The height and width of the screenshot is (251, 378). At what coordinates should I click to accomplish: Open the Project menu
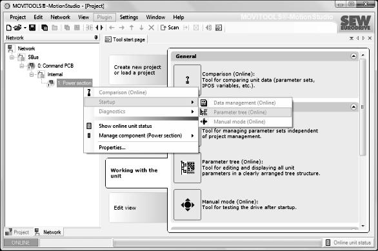[17, 17]
